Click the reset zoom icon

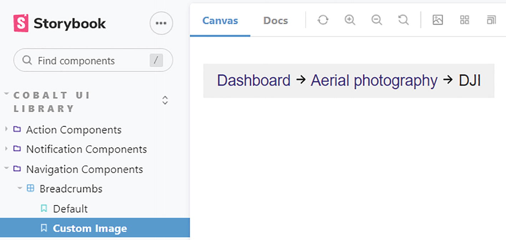pyautogui.click(x=403, y=20)
